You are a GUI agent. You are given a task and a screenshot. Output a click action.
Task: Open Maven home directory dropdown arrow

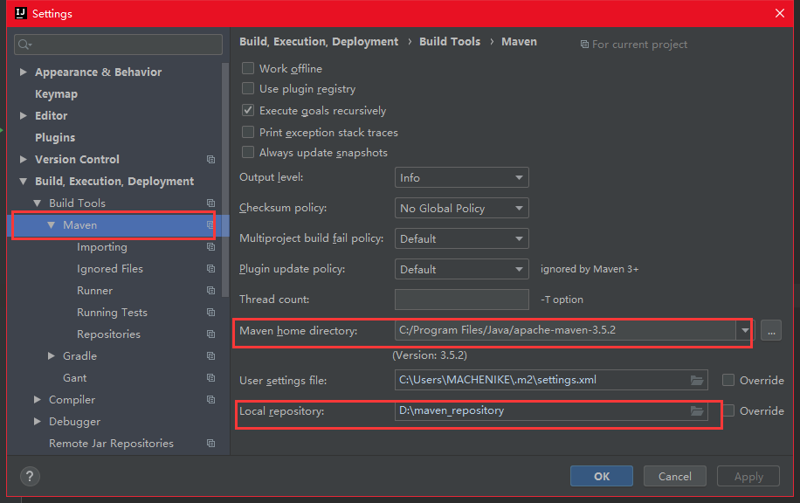coord(745,331)
